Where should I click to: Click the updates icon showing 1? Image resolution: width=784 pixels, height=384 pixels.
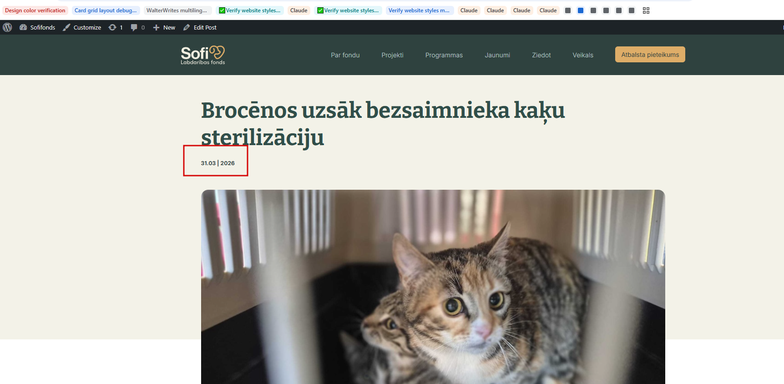tap(116, 27)
